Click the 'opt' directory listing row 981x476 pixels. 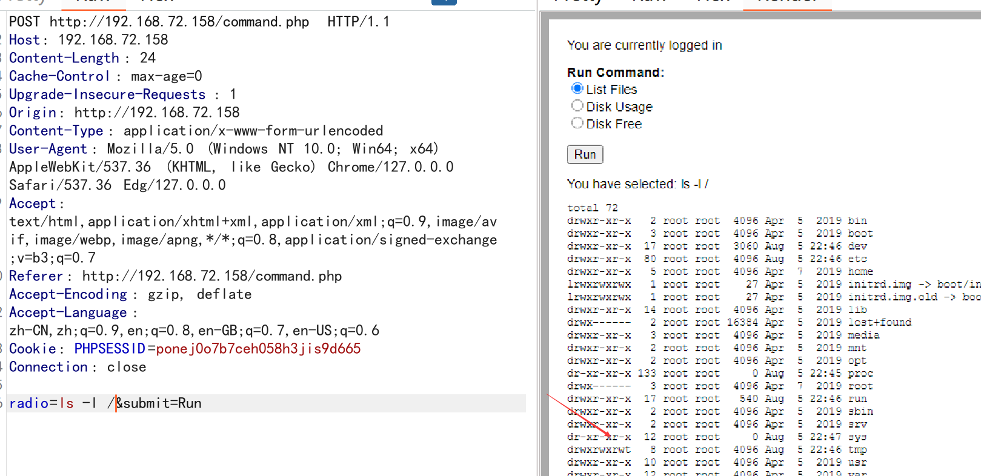717,360
